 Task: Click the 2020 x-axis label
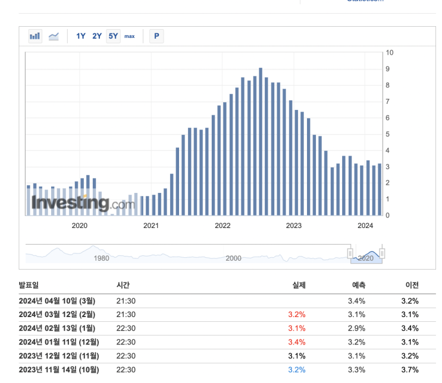[x=80, y=226]
